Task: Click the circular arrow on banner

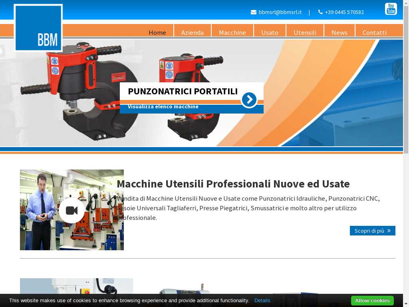Action: click(249, 100)
